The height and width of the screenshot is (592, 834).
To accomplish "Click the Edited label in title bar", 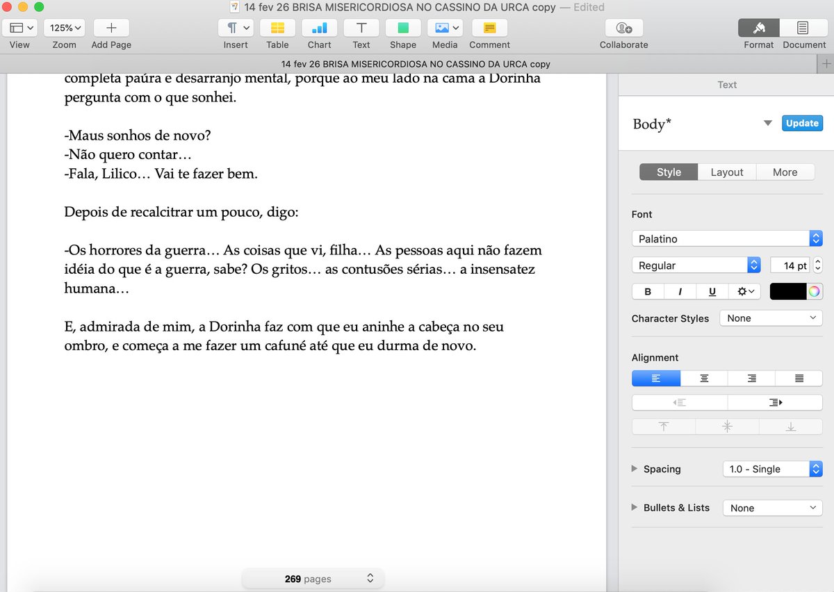I will (x=589, y=7).
